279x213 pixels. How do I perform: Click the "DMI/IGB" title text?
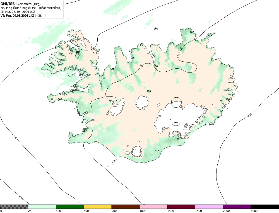pyautogui.click(x=8, y=4)
